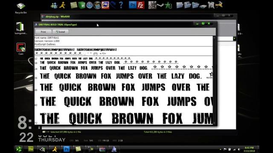Launch the movie clapper app in the top dock
The width and height of the screenshot is (273, 153).
[x=97, y=5]
